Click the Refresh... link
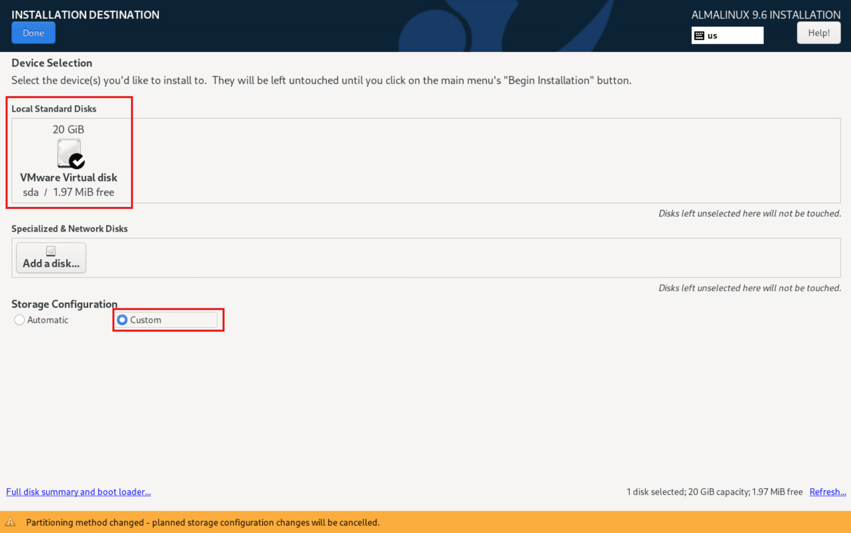851x533 pixels. point(828,492)
